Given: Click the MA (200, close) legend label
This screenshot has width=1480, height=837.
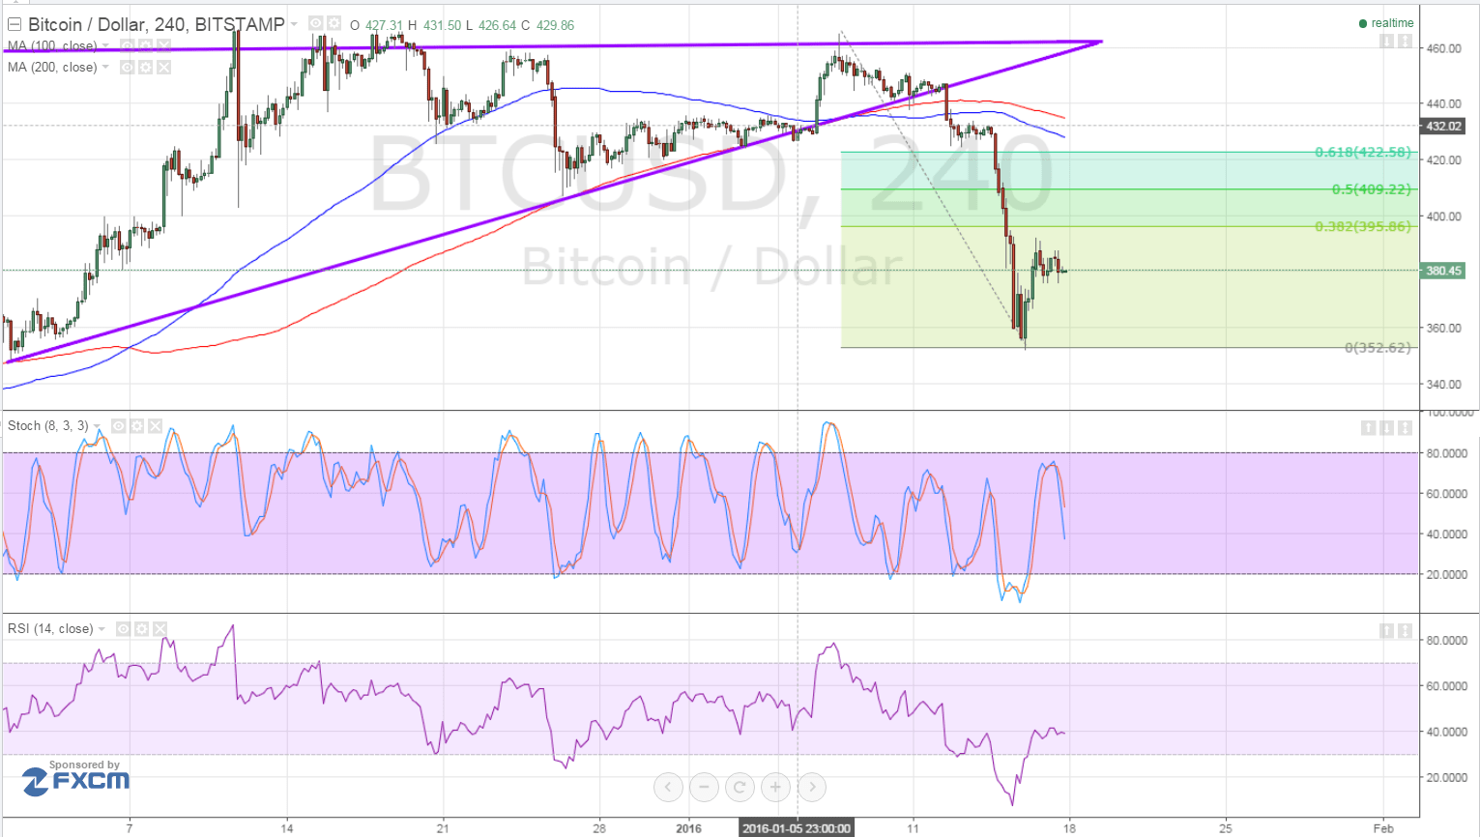Looking at the screenshot, I should click(52, 68).
